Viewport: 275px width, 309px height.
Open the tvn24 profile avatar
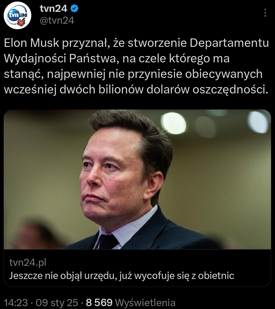[x=17, y=15]
